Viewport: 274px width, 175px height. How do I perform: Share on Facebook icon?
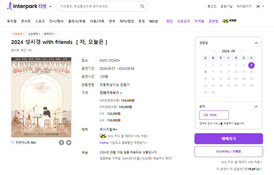62,143
